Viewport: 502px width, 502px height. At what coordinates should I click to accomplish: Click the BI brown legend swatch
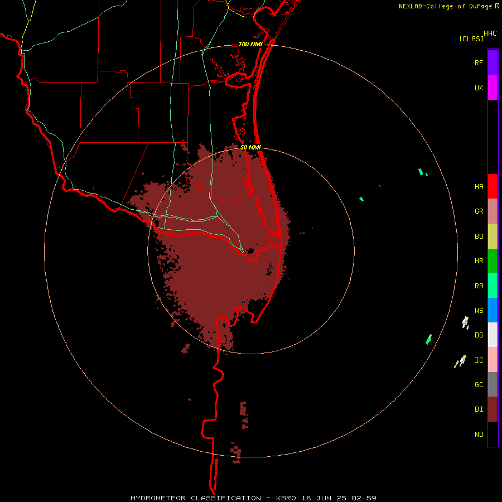click(493, 409)
